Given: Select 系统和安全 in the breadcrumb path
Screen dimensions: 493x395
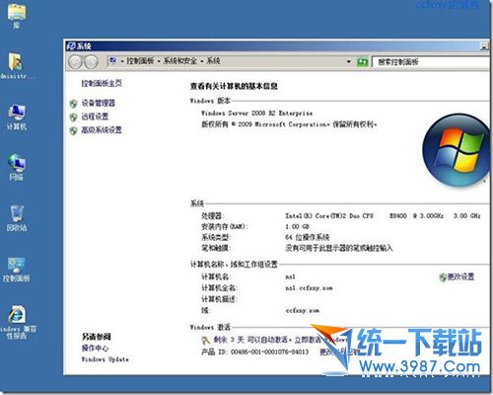Looking at the screenshot, I should 180,61.
